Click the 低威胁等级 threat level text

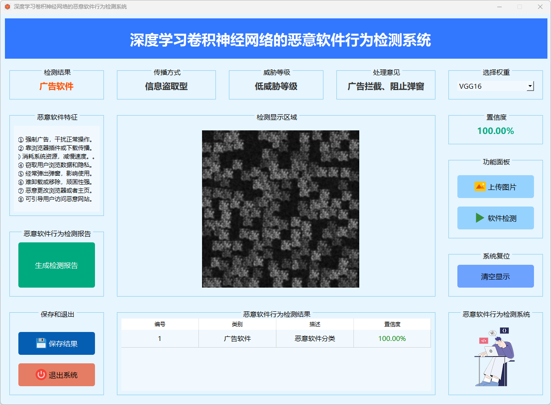coord(276,86)
